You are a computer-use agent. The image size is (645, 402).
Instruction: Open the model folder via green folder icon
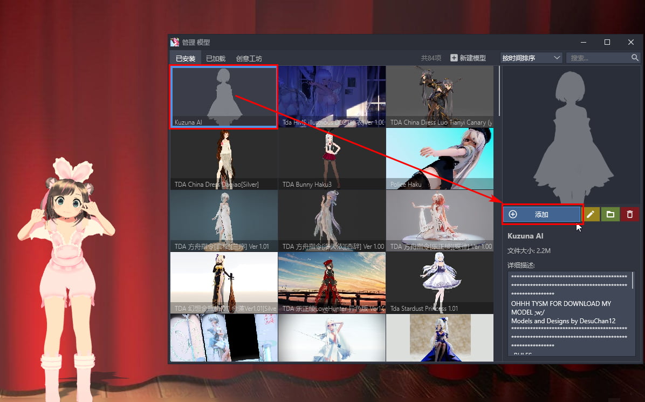(x=610, y=214)
